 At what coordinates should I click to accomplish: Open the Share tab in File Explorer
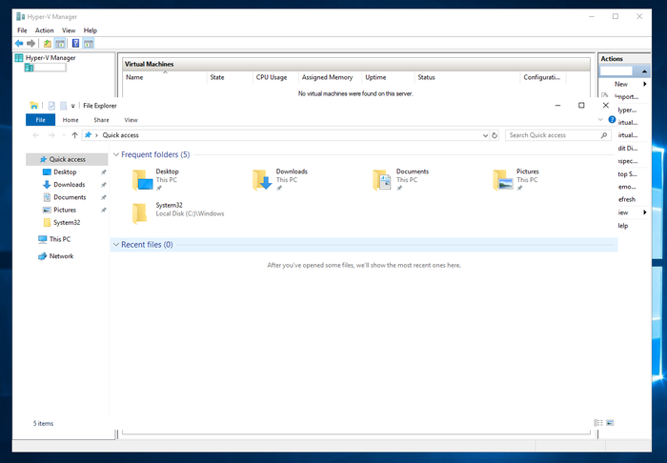[x=101, y=120]
